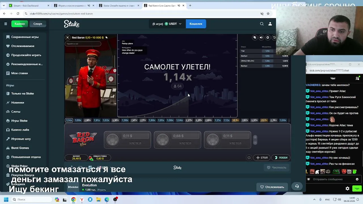Open Kick chat settings gear

(x=347, y=188)
